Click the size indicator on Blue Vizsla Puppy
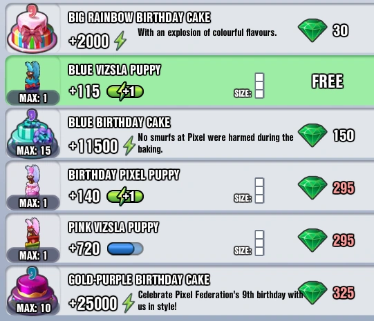Image resolution: width=374 pixels, height=321 pixels. click(x=249, y=86)
